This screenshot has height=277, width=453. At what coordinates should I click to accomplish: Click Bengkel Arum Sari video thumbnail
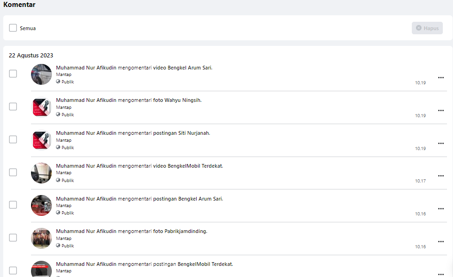point(41,74)
